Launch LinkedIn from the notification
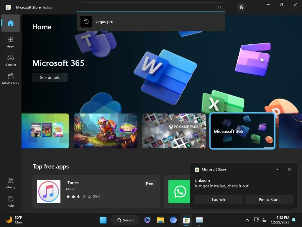 click(219, 200)
